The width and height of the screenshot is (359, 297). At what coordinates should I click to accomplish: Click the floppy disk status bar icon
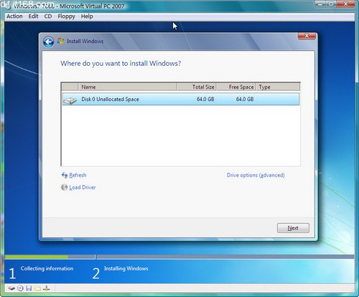pyautogui.click(x=29, y=288)
